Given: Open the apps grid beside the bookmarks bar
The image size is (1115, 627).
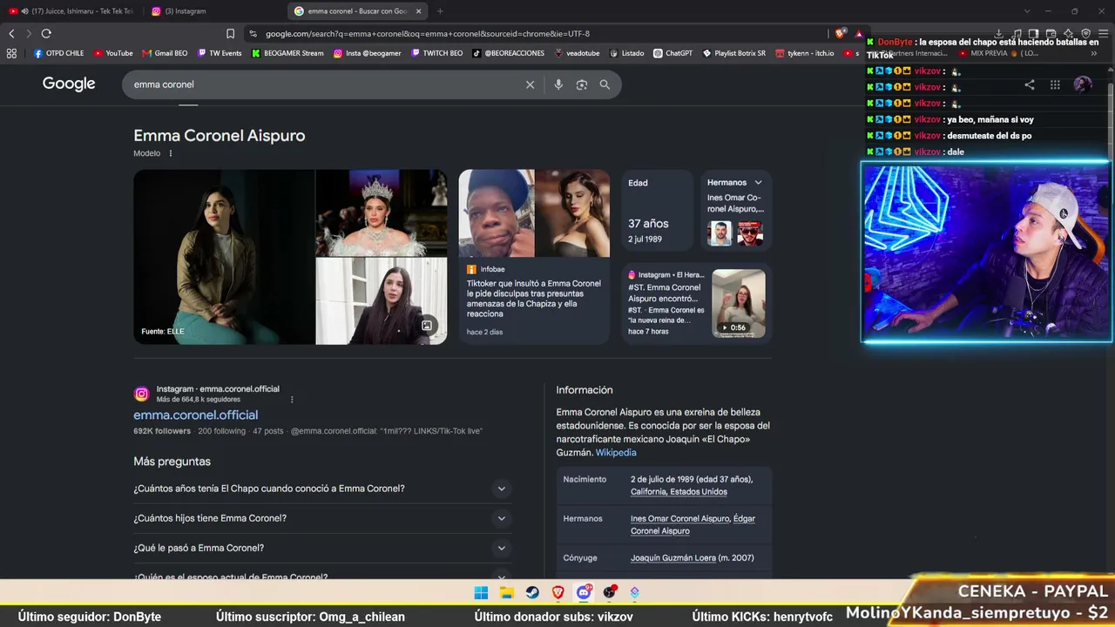Looking at the screenshot, I should [x=11, y=53].
